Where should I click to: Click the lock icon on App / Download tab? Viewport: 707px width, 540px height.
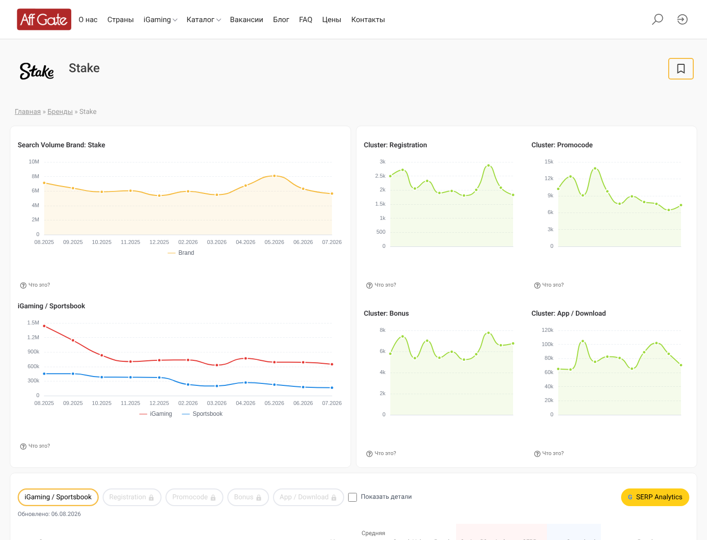(x=334, y=498)
